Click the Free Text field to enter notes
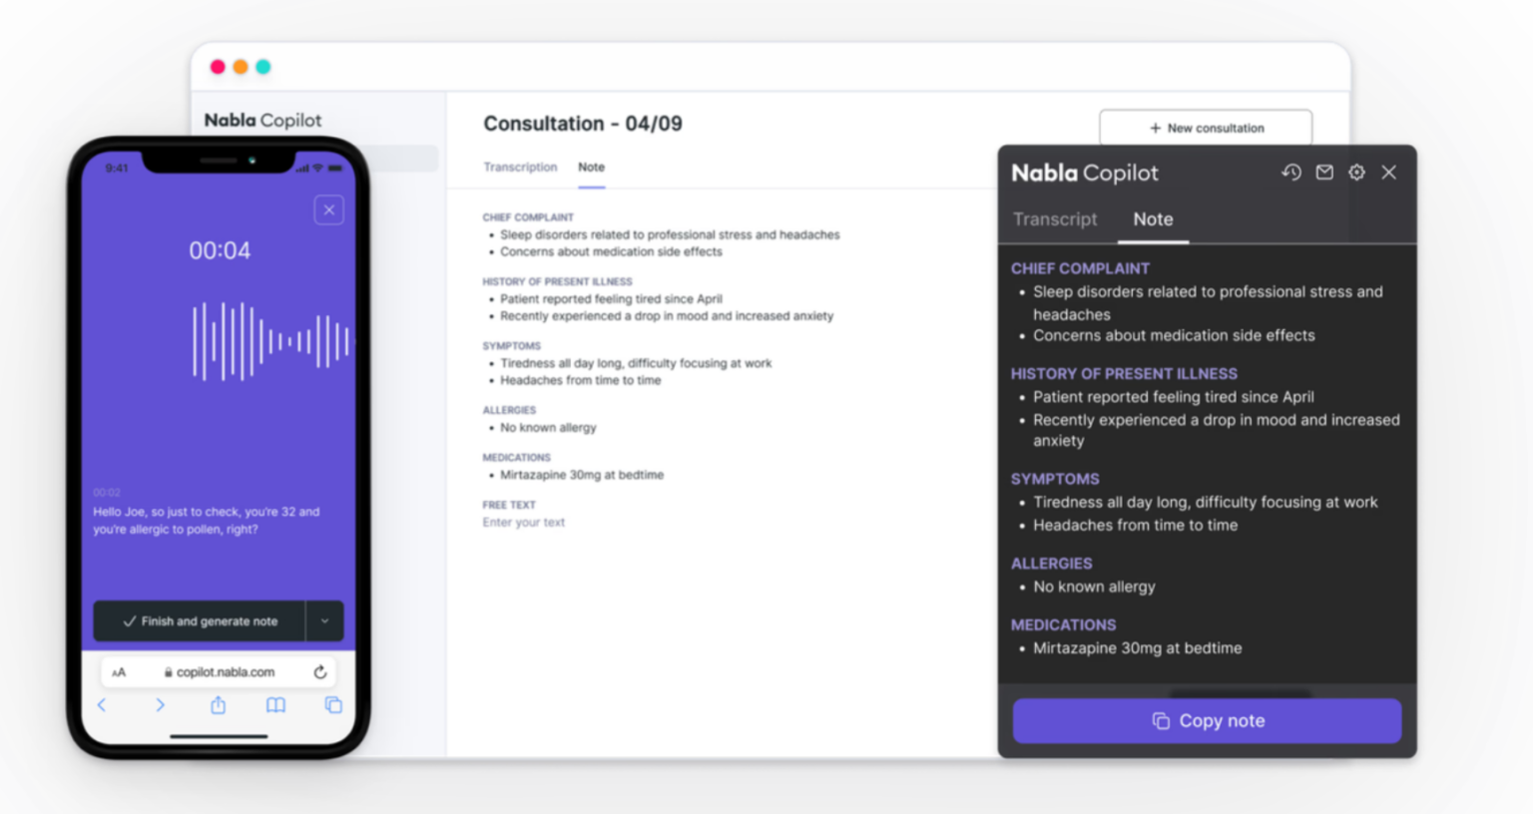This screenshot has width=1533, height=814. [x=523, y=522]
